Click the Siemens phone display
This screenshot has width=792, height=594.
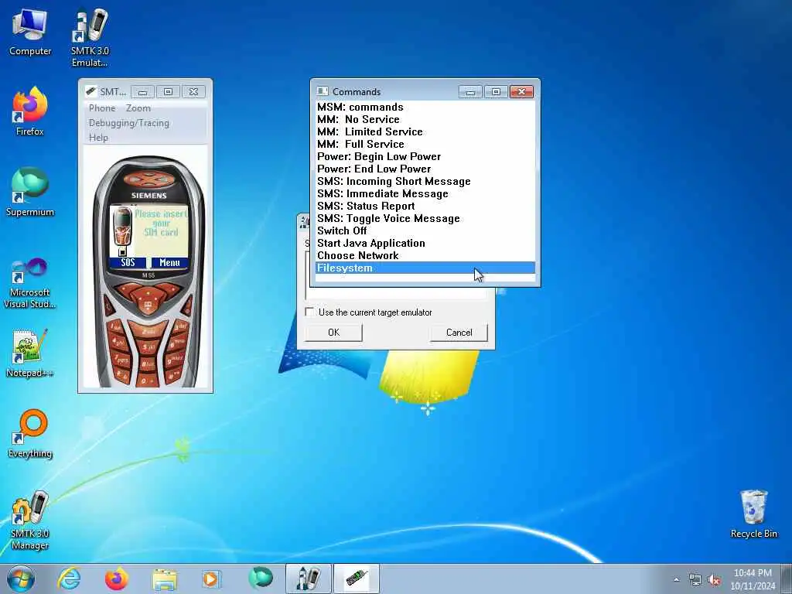(149, 237)
